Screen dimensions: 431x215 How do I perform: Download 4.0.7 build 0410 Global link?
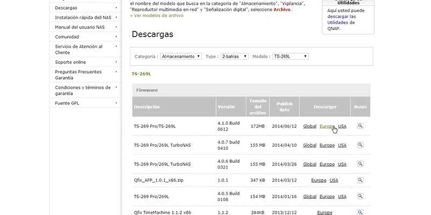coord(310,145)
